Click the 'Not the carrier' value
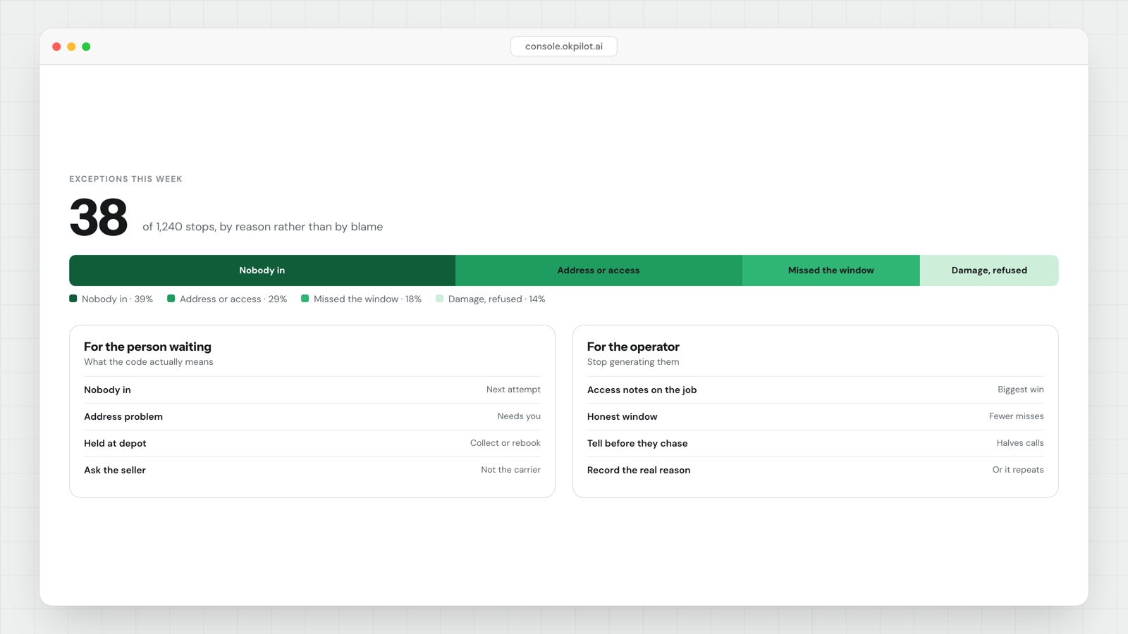 510,470
